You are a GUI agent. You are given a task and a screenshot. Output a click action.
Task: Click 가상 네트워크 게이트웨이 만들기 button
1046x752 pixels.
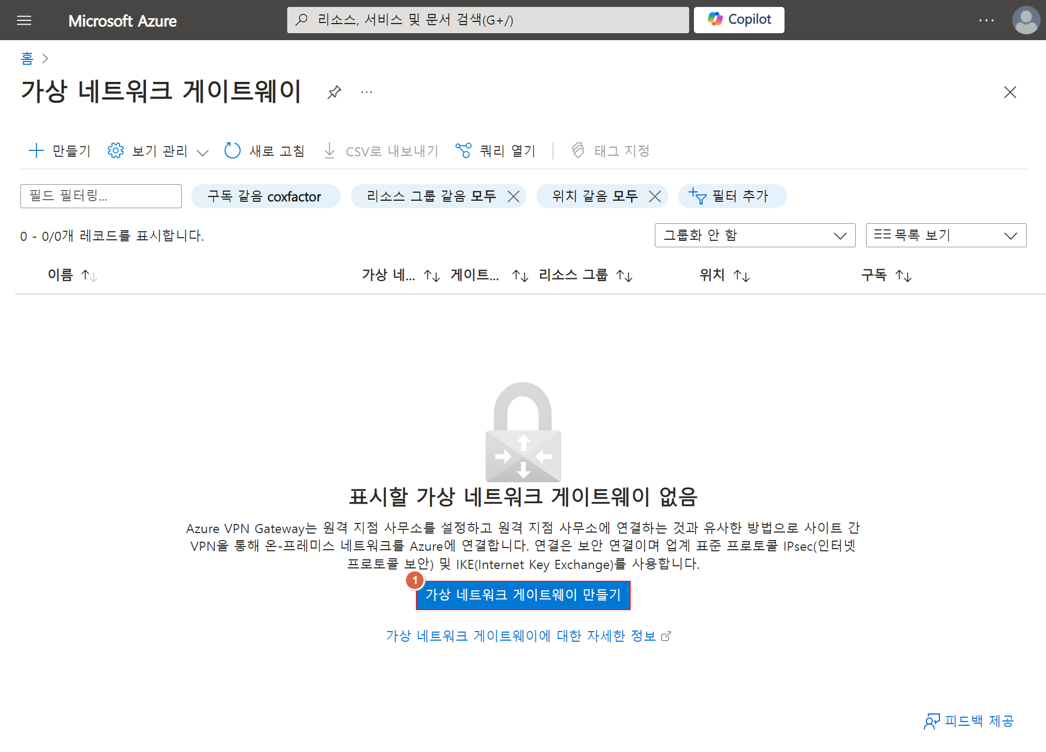[523, 595]
